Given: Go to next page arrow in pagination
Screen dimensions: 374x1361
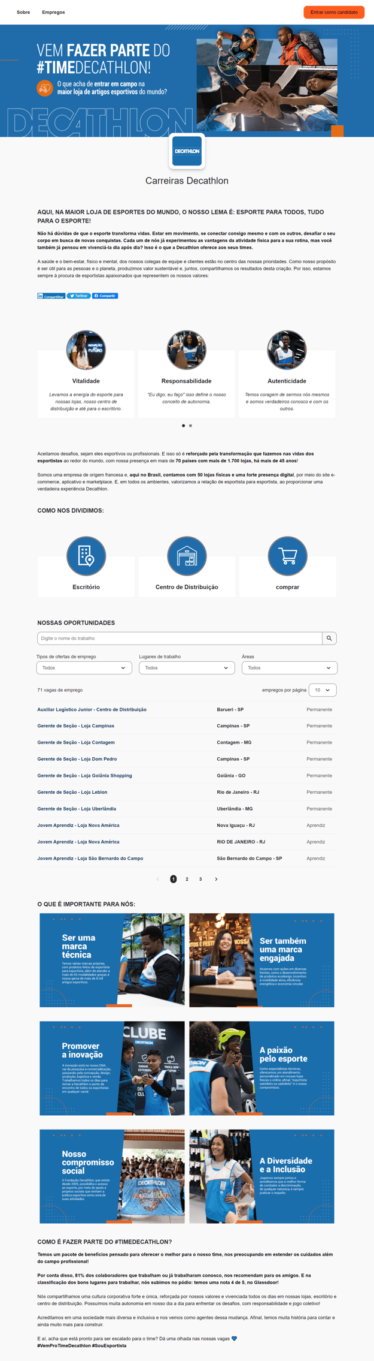Looking at the screenshot, I should tap(216, 880).
